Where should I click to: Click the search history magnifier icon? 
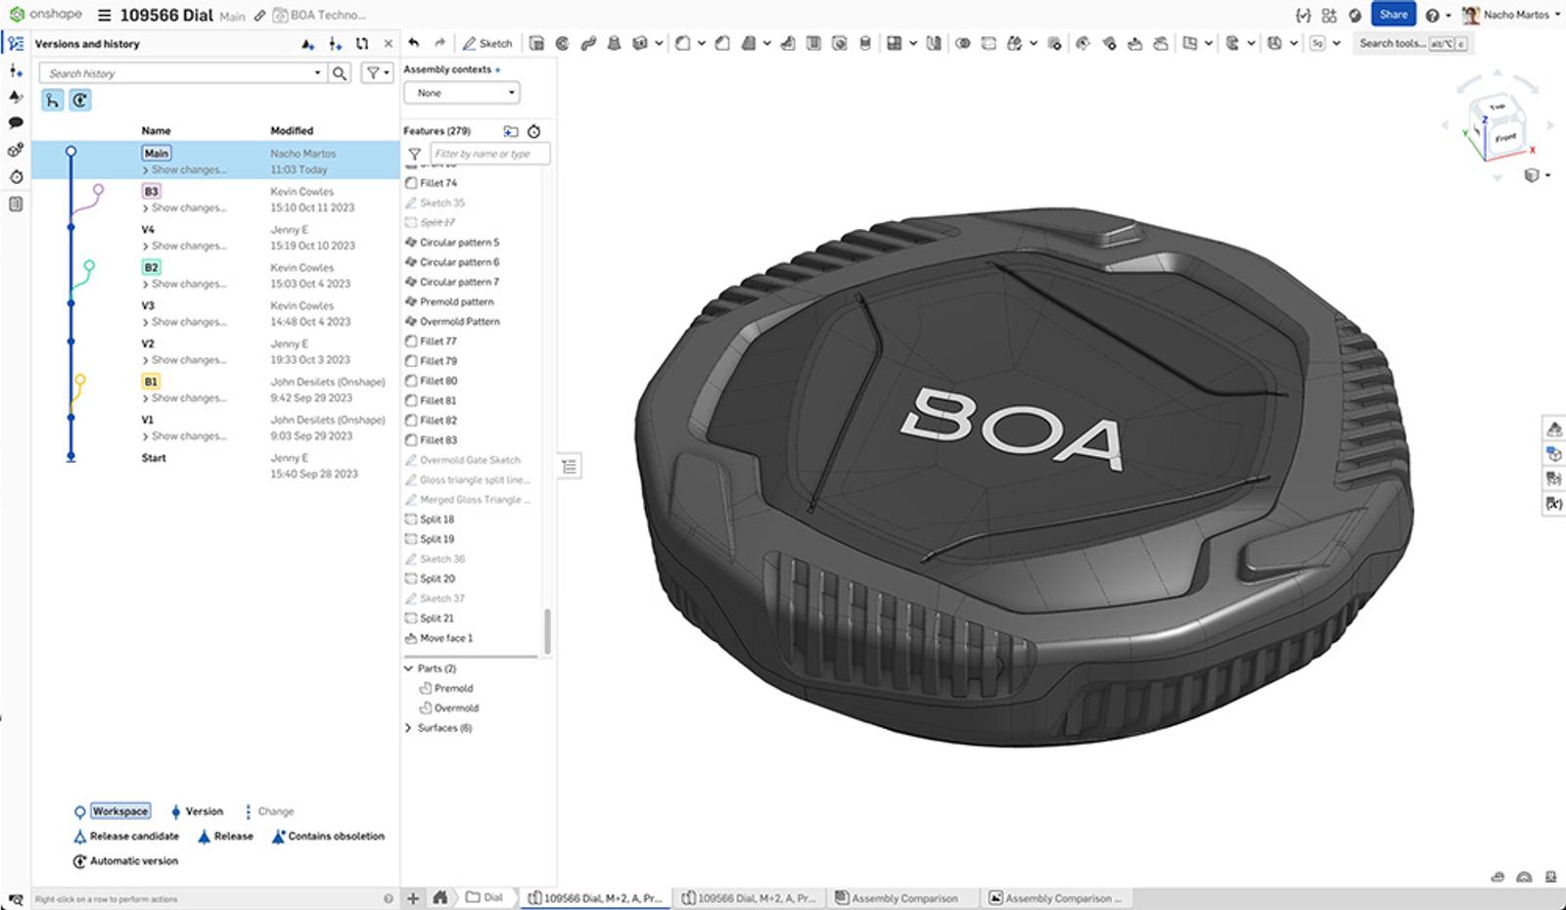pyautogui.click(x=340, y=73)
